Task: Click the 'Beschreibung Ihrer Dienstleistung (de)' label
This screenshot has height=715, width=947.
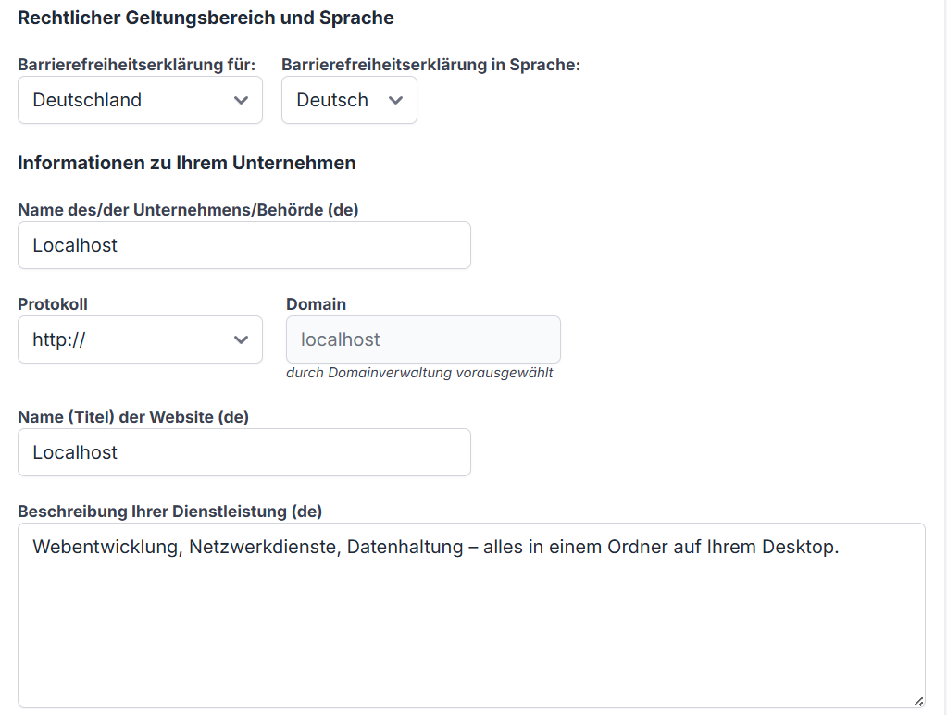Action: [169, 512]
